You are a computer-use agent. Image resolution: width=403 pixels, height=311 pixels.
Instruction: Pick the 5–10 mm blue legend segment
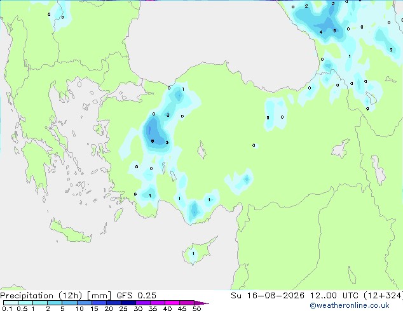tap(69, 303)
